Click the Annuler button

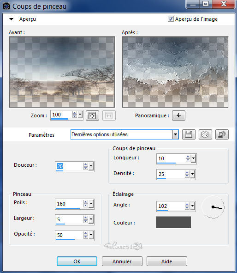point(122,261)
